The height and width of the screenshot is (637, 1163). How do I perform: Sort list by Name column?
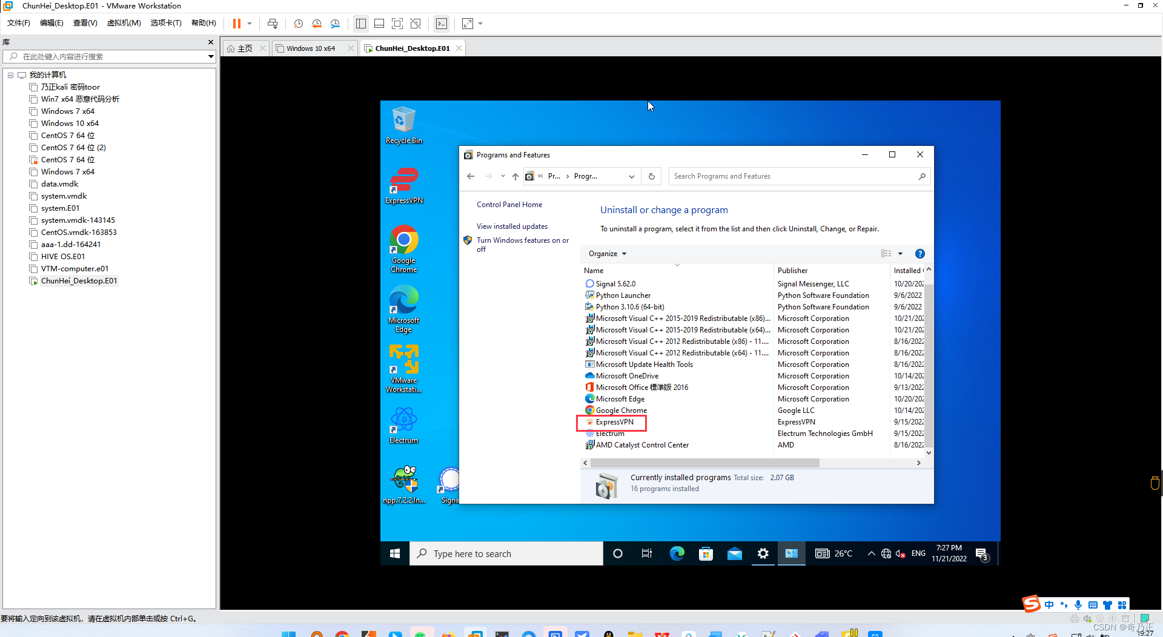coord(677,271)
